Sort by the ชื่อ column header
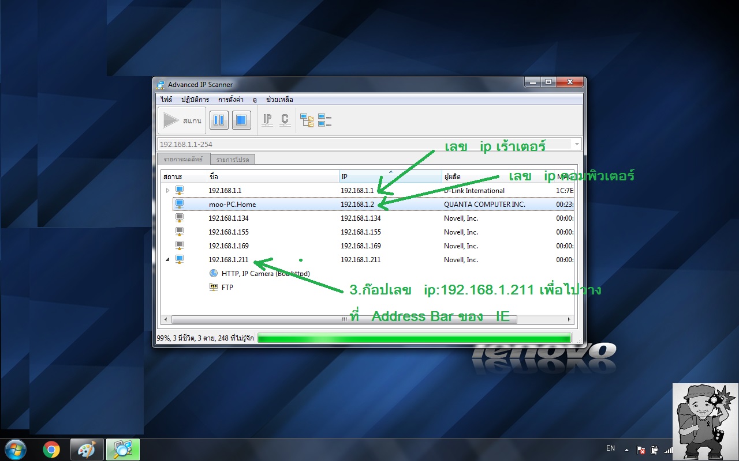 tap(273, 176)
